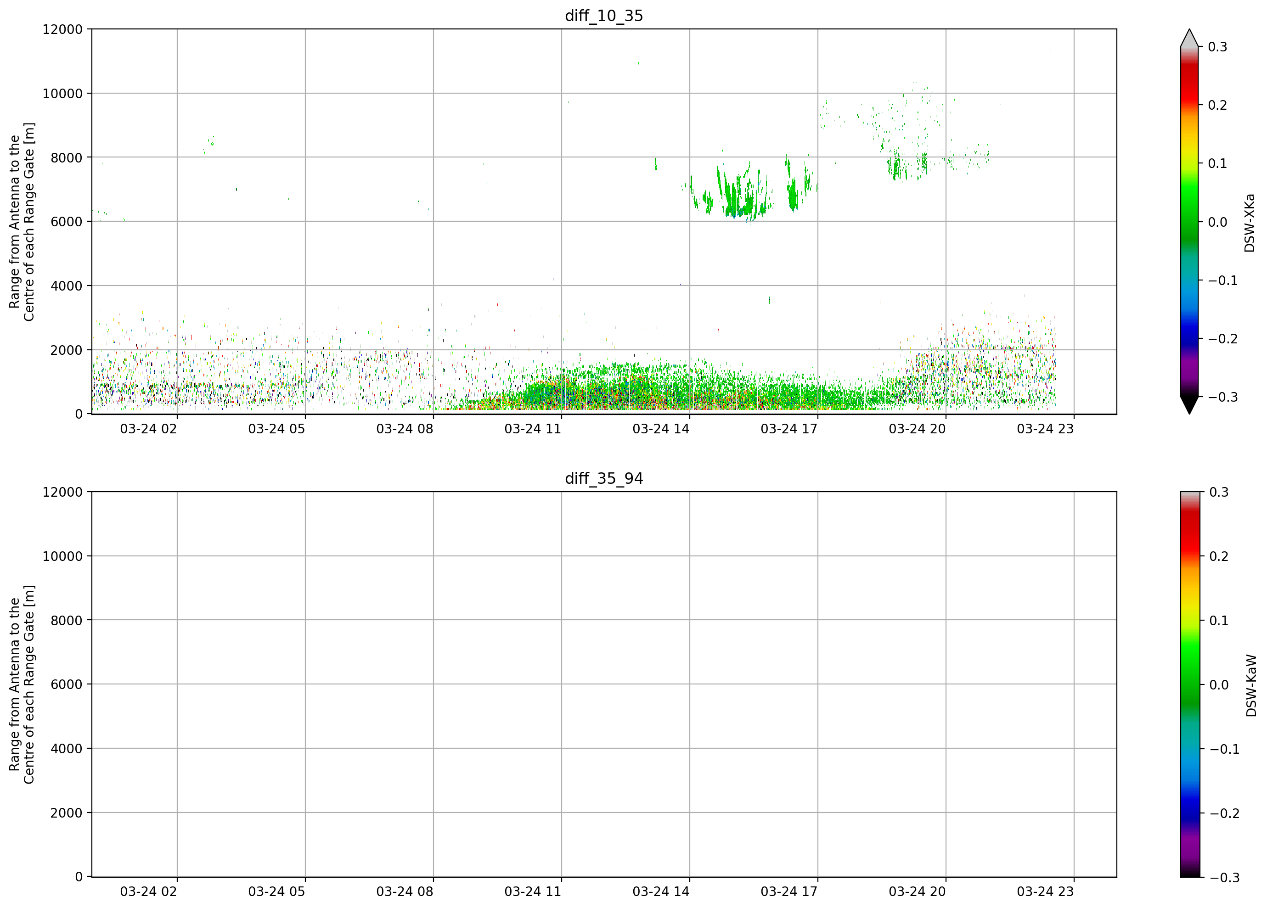Click the bottom plot's y-axis range label

tap(22, 684)
